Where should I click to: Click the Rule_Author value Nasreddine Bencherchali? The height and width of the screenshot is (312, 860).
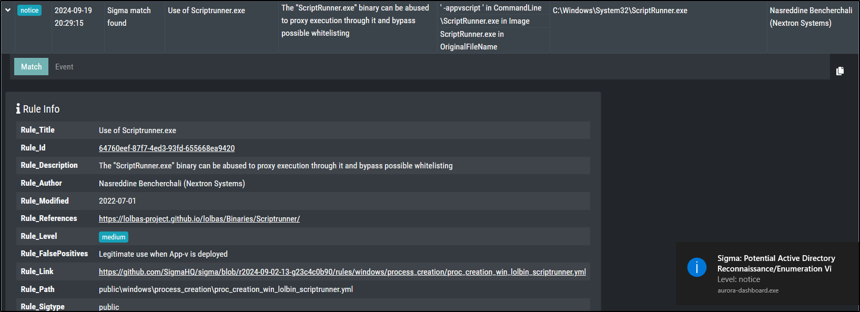171,184
